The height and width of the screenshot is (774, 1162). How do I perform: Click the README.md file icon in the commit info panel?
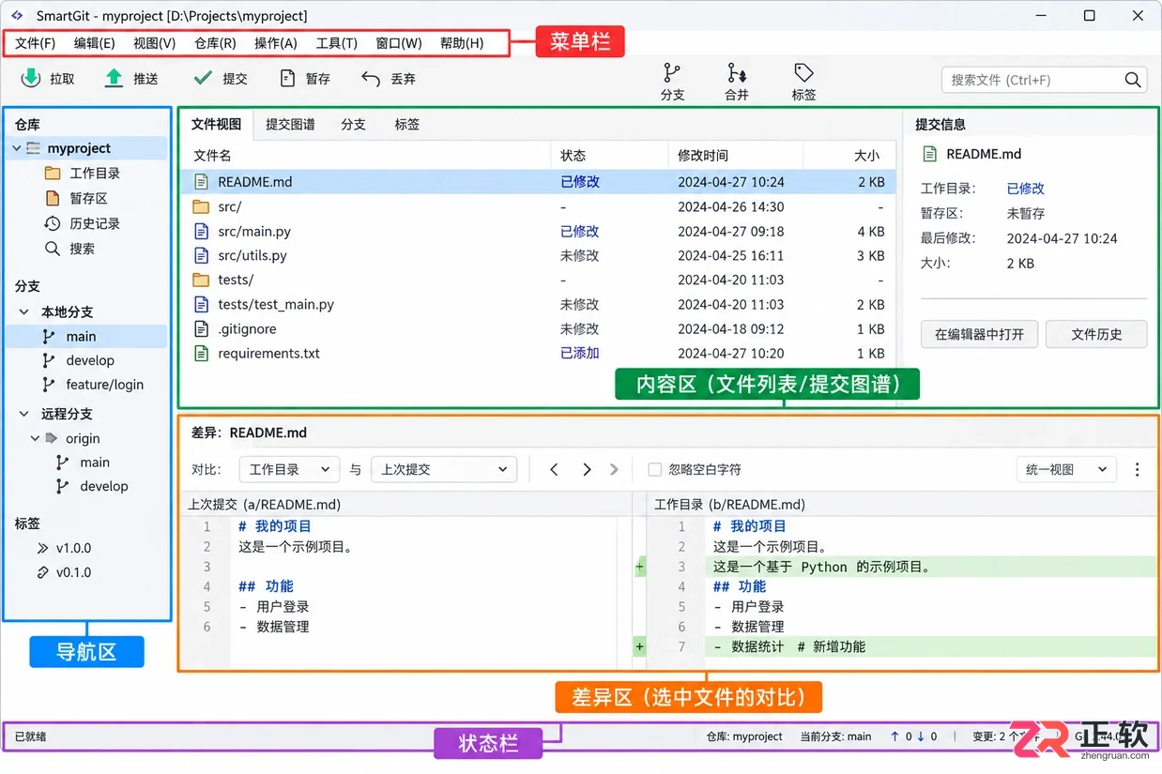coord(930,154)
